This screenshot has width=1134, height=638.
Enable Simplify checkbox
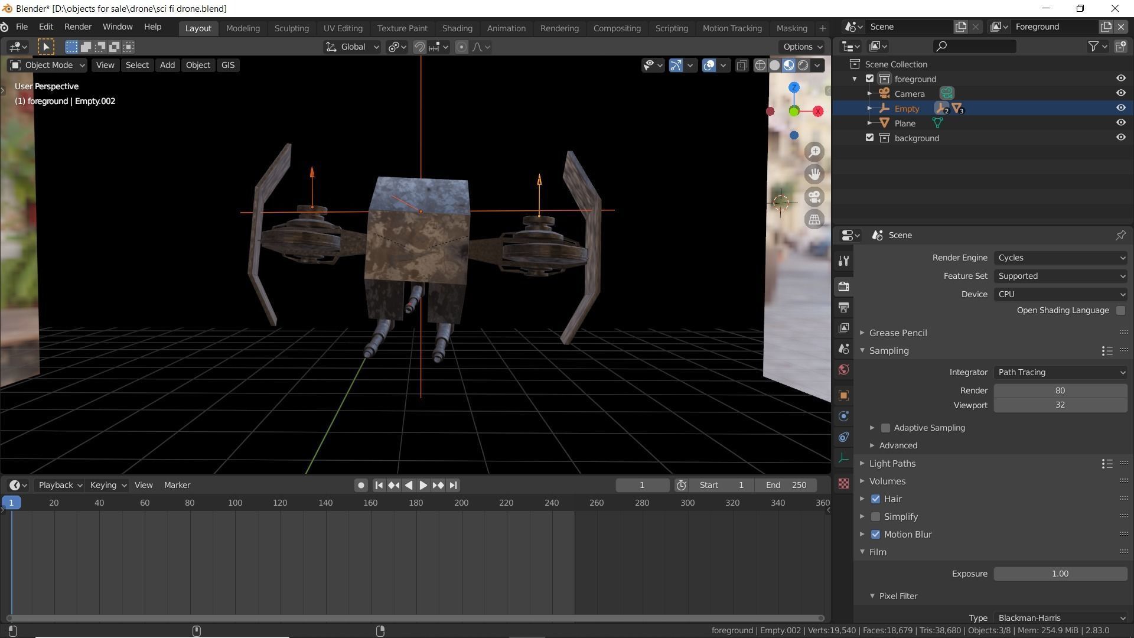pyautogui.click(x=875, y=517)
